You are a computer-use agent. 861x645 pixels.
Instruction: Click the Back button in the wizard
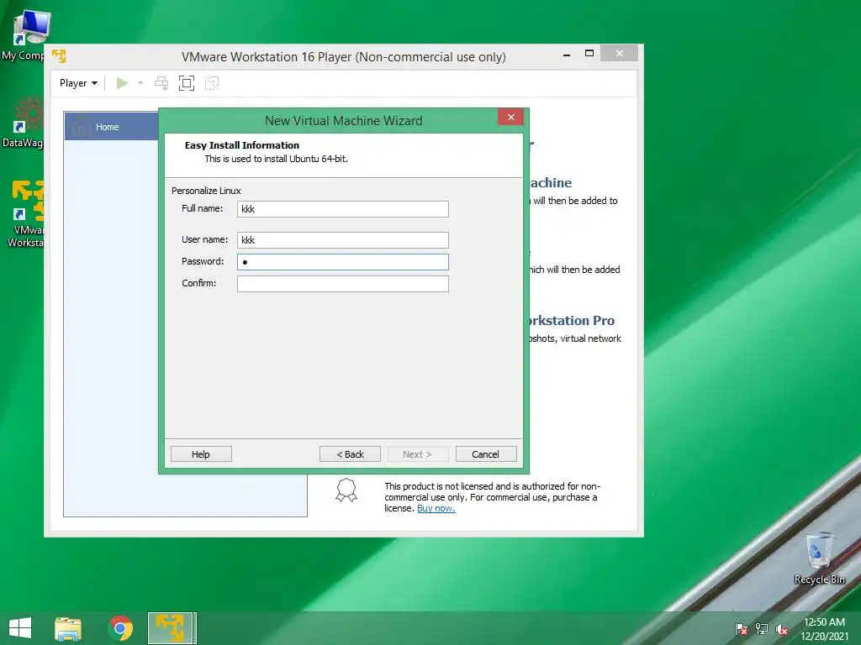pos(350,454)
